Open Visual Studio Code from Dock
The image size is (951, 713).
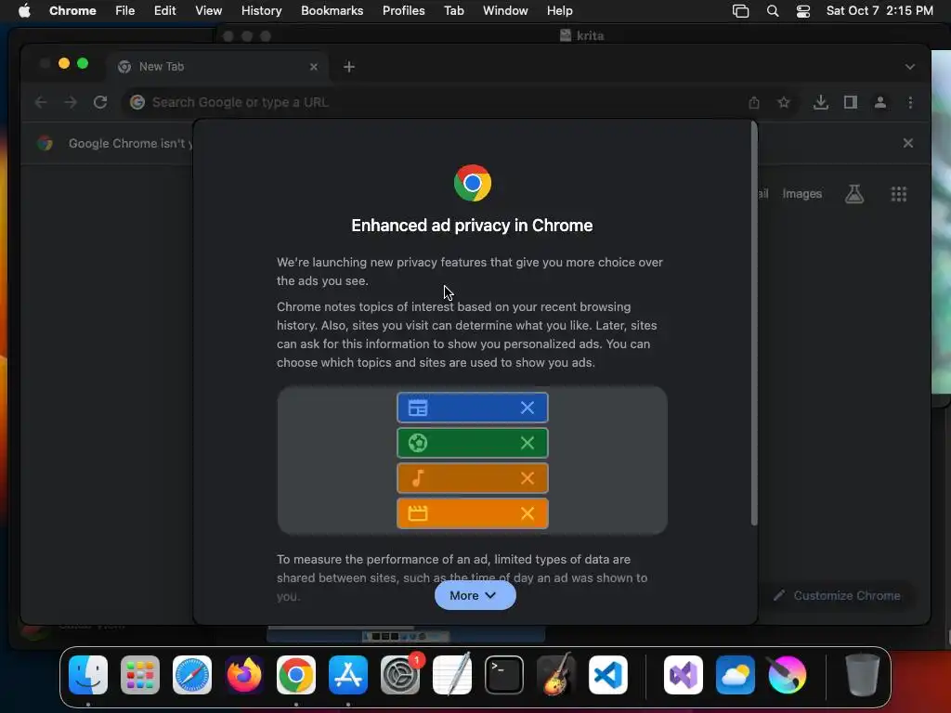607,675
